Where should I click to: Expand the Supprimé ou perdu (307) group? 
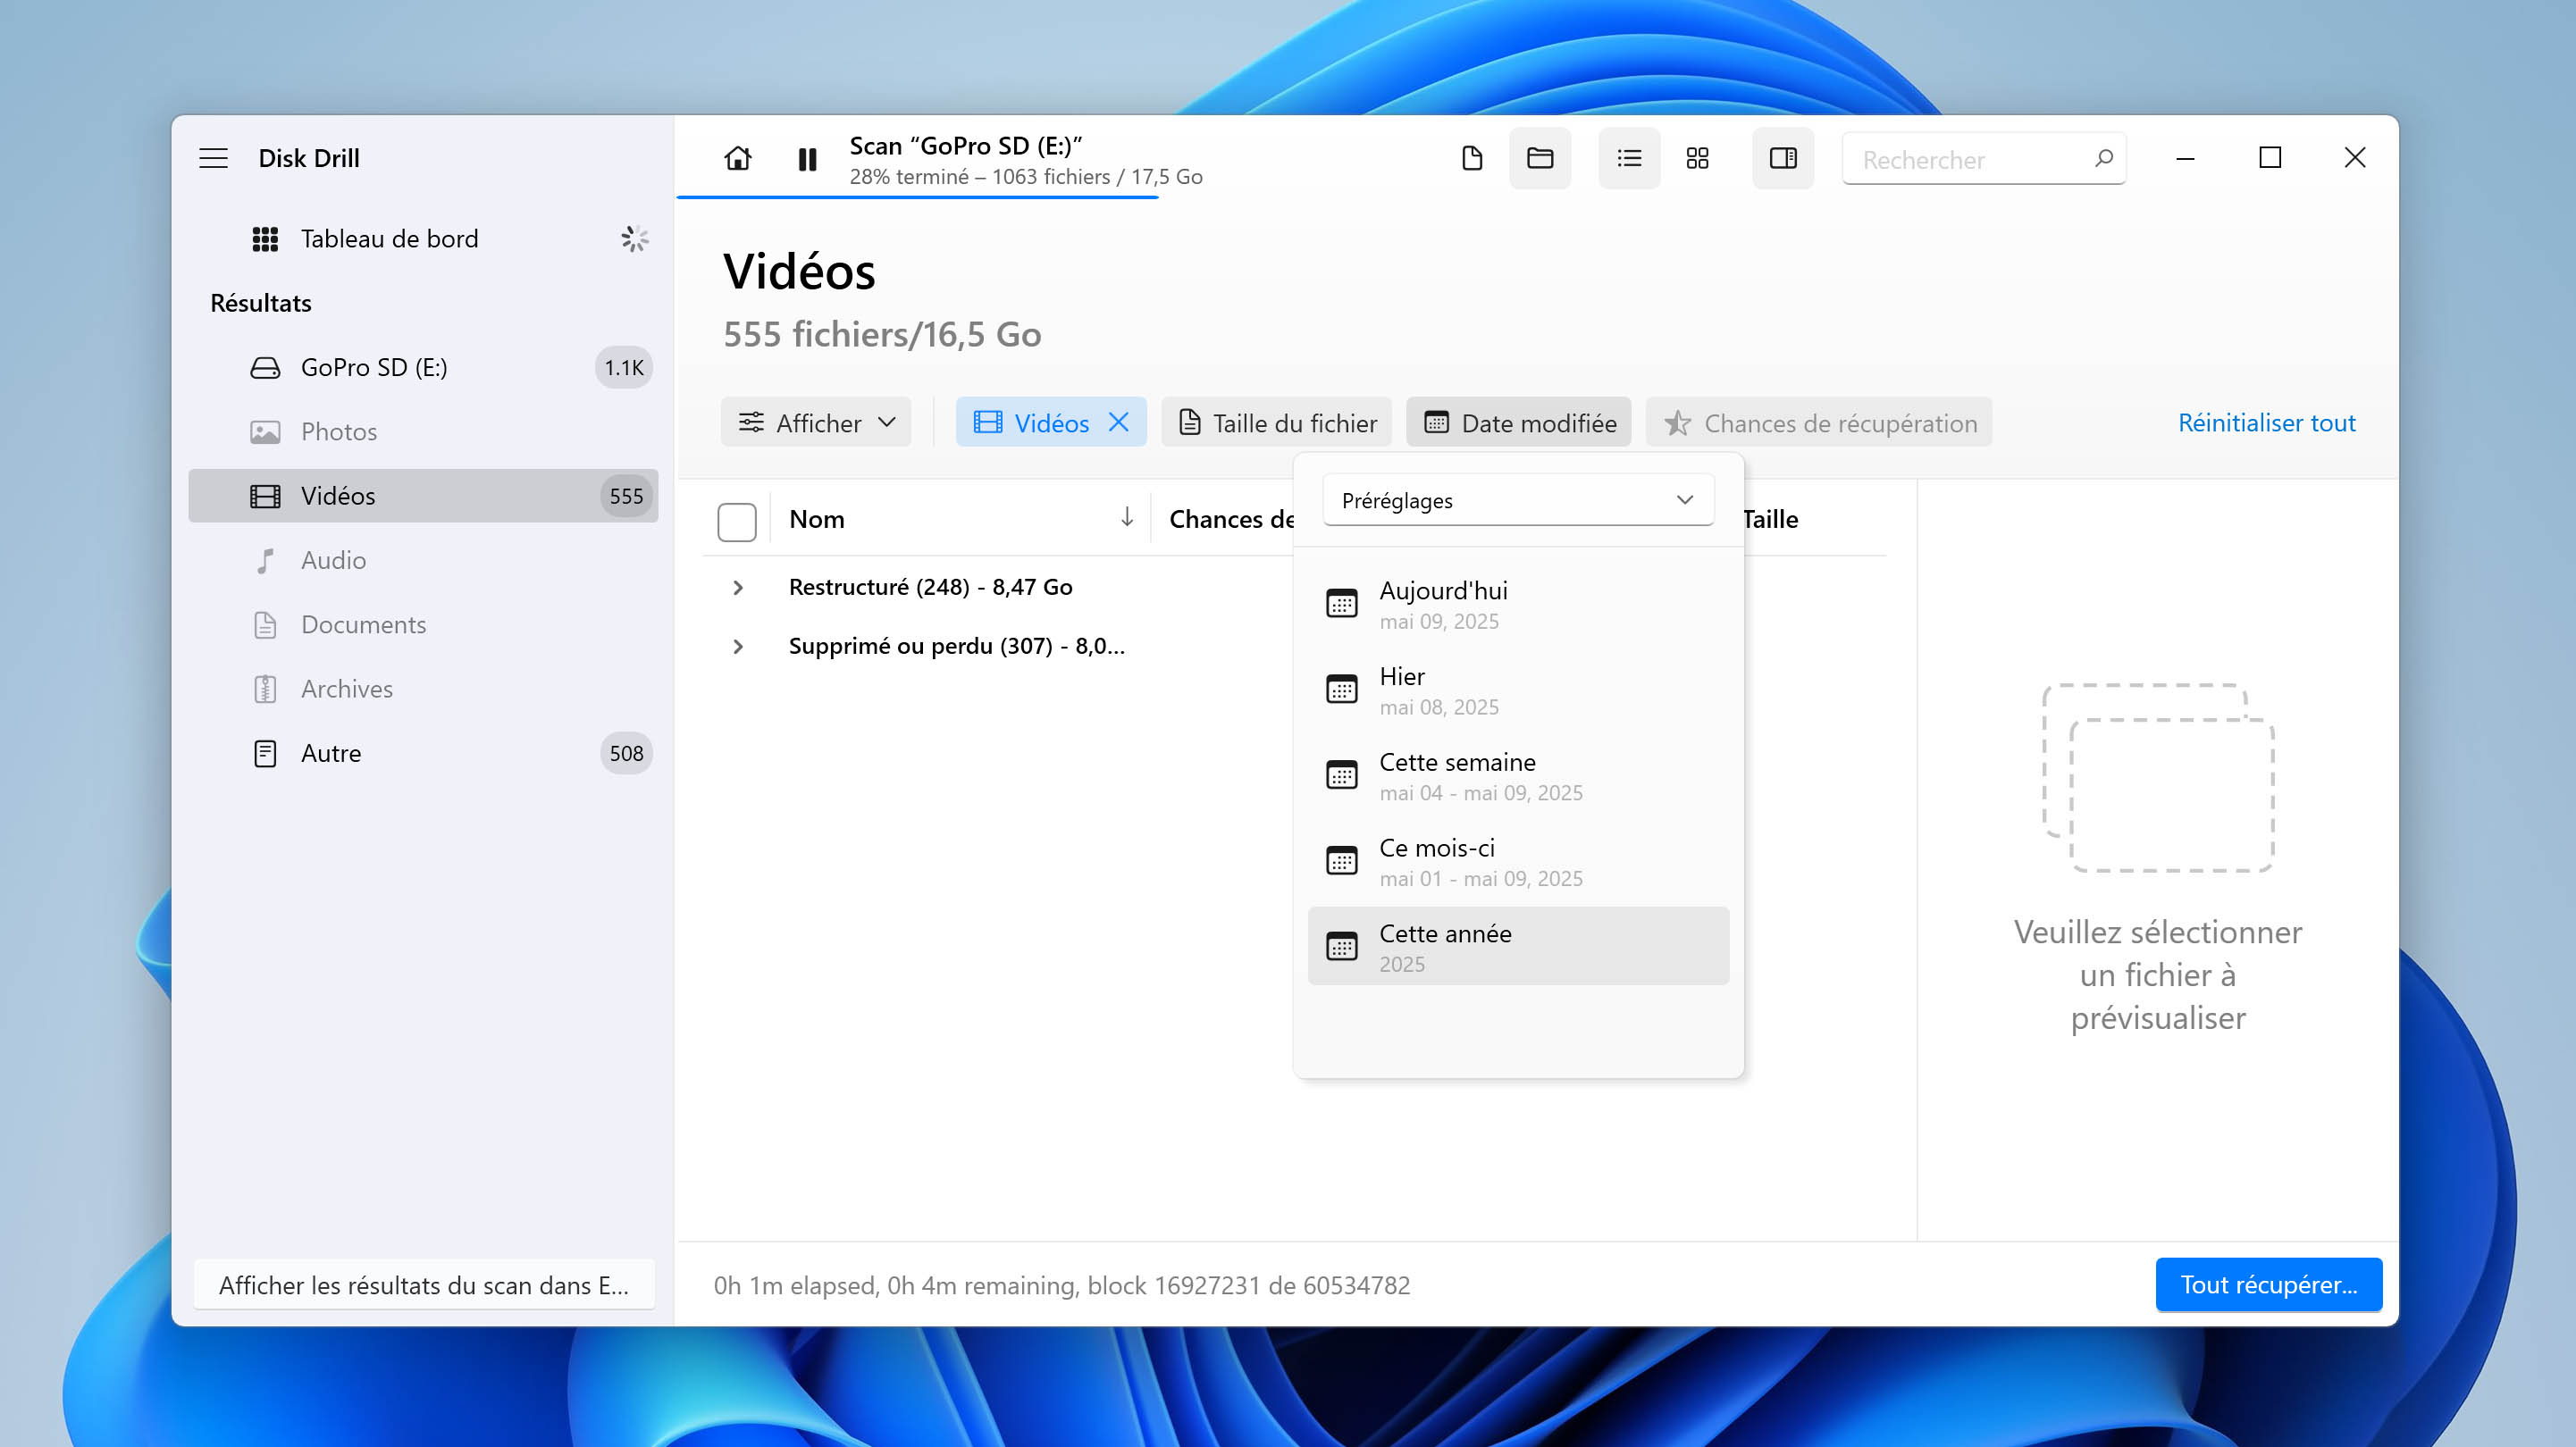point(738,647)
